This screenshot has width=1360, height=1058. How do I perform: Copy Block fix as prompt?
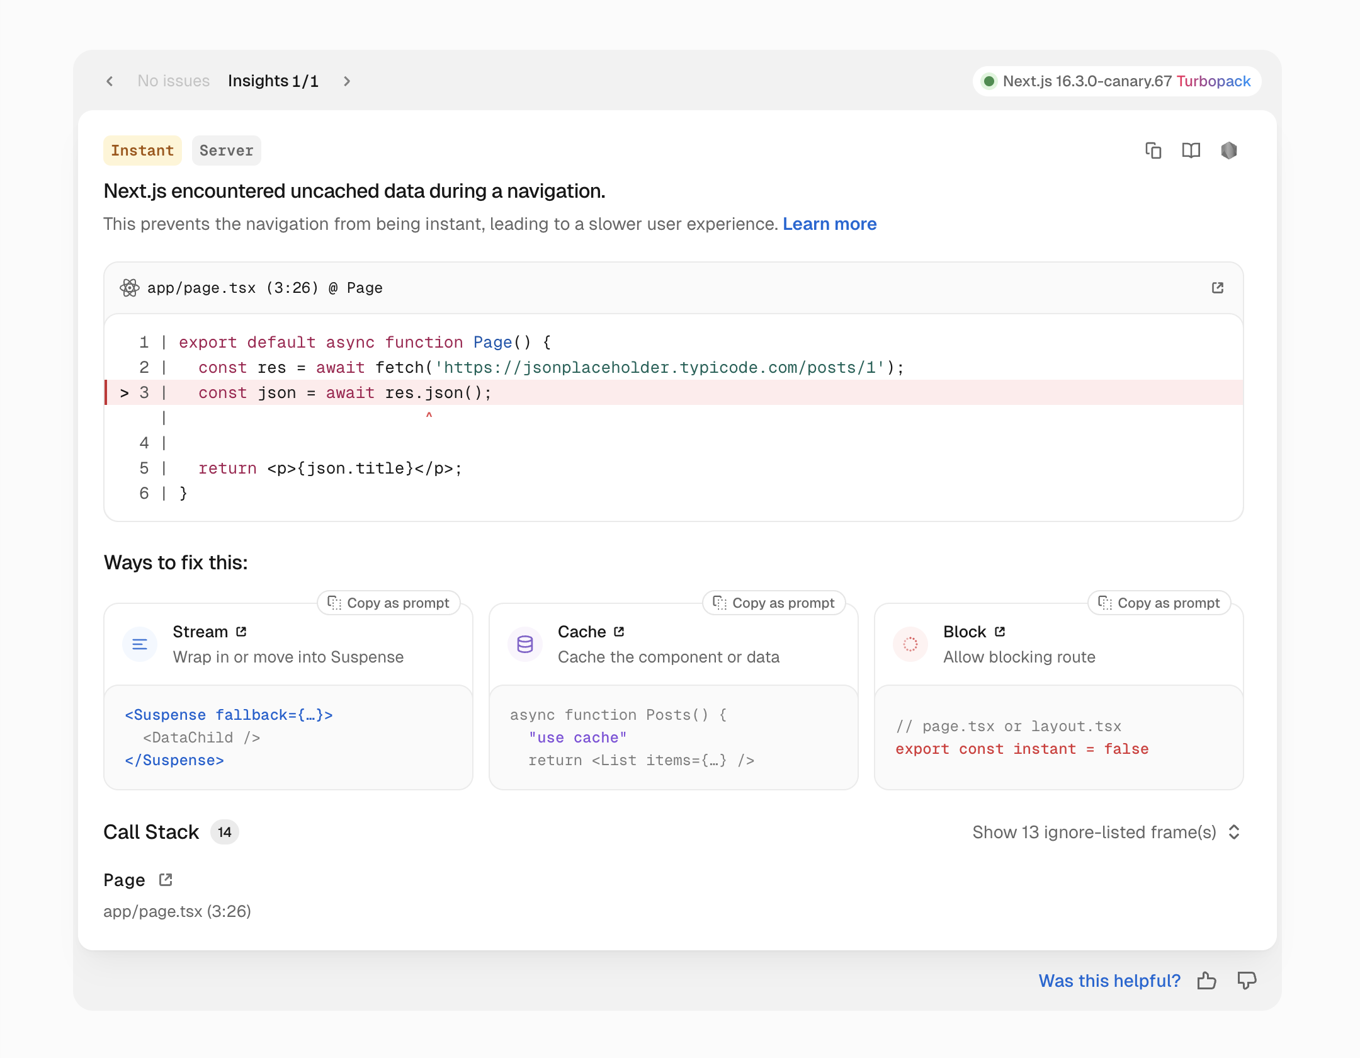[1160, 603]
